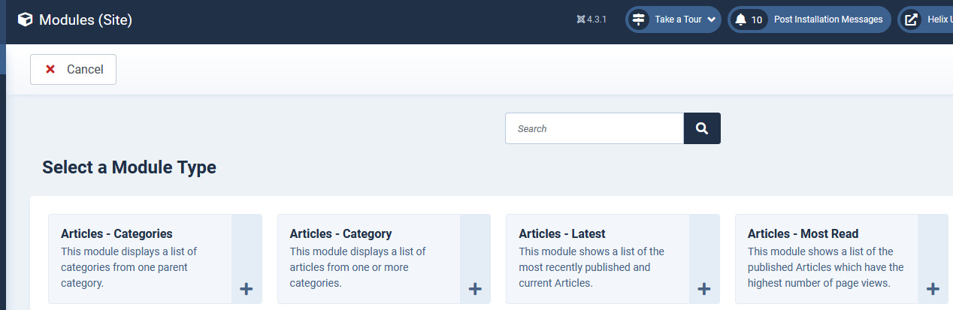Choose the Articles - Latest module title

(561, 233)
